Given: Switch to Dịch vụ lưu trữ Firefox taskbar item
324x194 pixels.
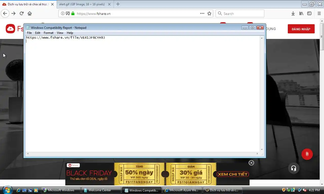Looking at the screenshot, I should pos(222,190).
